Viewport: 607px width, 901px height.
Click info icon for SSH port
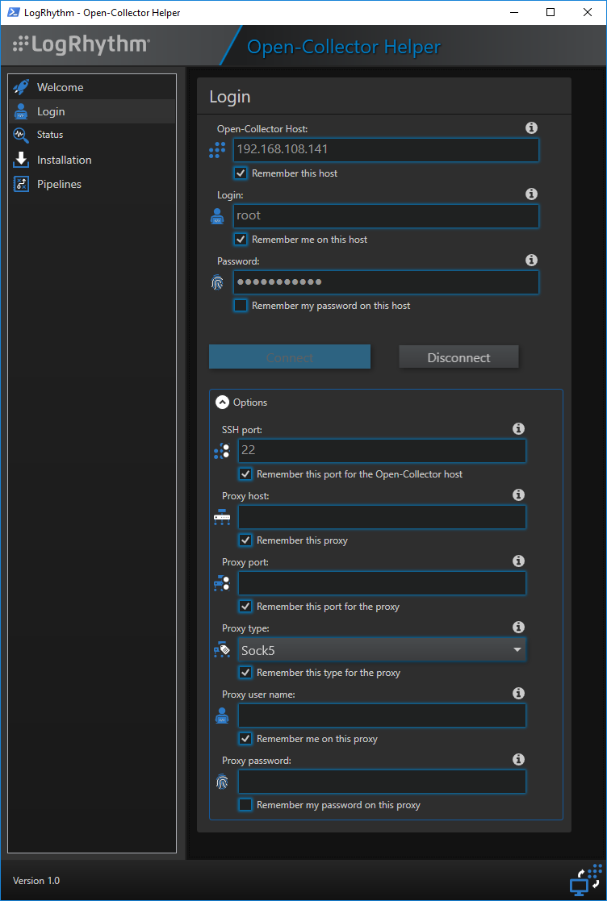(x=518, y=428)
